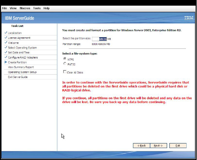Image resolution: width=197 pixels, height=160 pixels.
Task: Click the checkmark beside Localization
Action: point(6,33)
